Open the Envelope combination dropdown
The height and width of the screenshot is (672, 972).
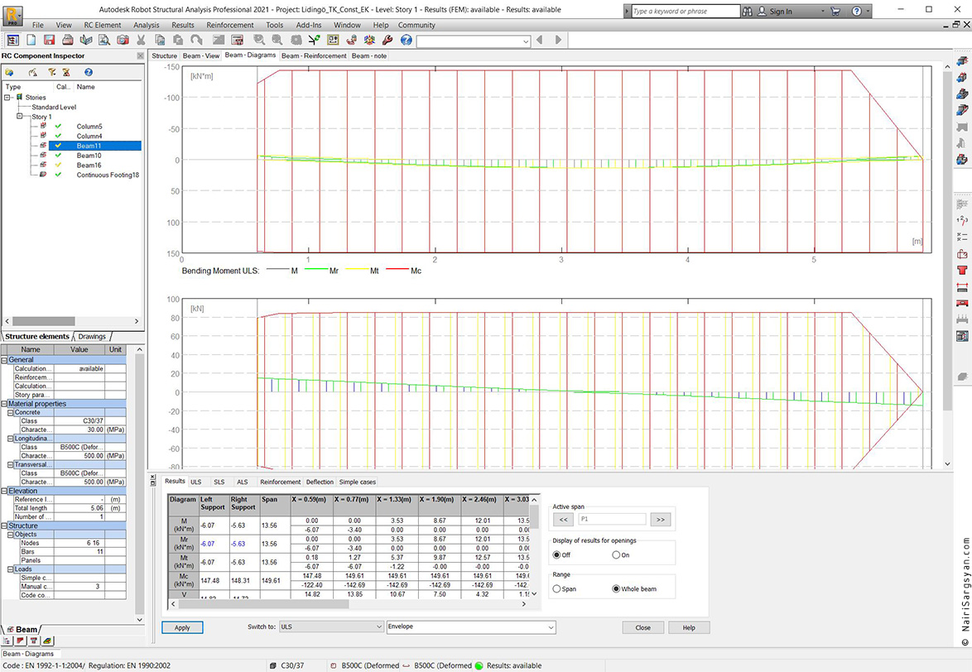click(470, 626)
